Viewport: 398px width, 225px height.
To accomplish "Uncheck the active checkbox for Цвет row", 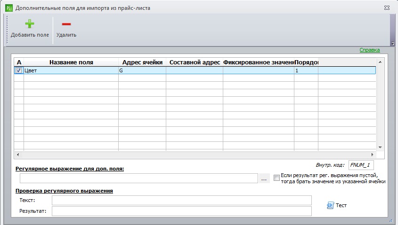I will [x=18, y=70].
